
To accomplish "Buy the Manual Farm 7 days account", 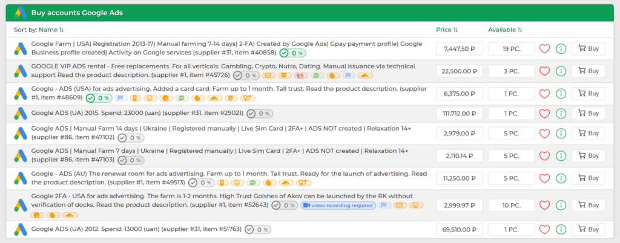I will coord(589,156).
